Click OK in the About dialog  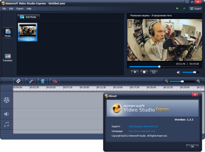click(192, 146)
